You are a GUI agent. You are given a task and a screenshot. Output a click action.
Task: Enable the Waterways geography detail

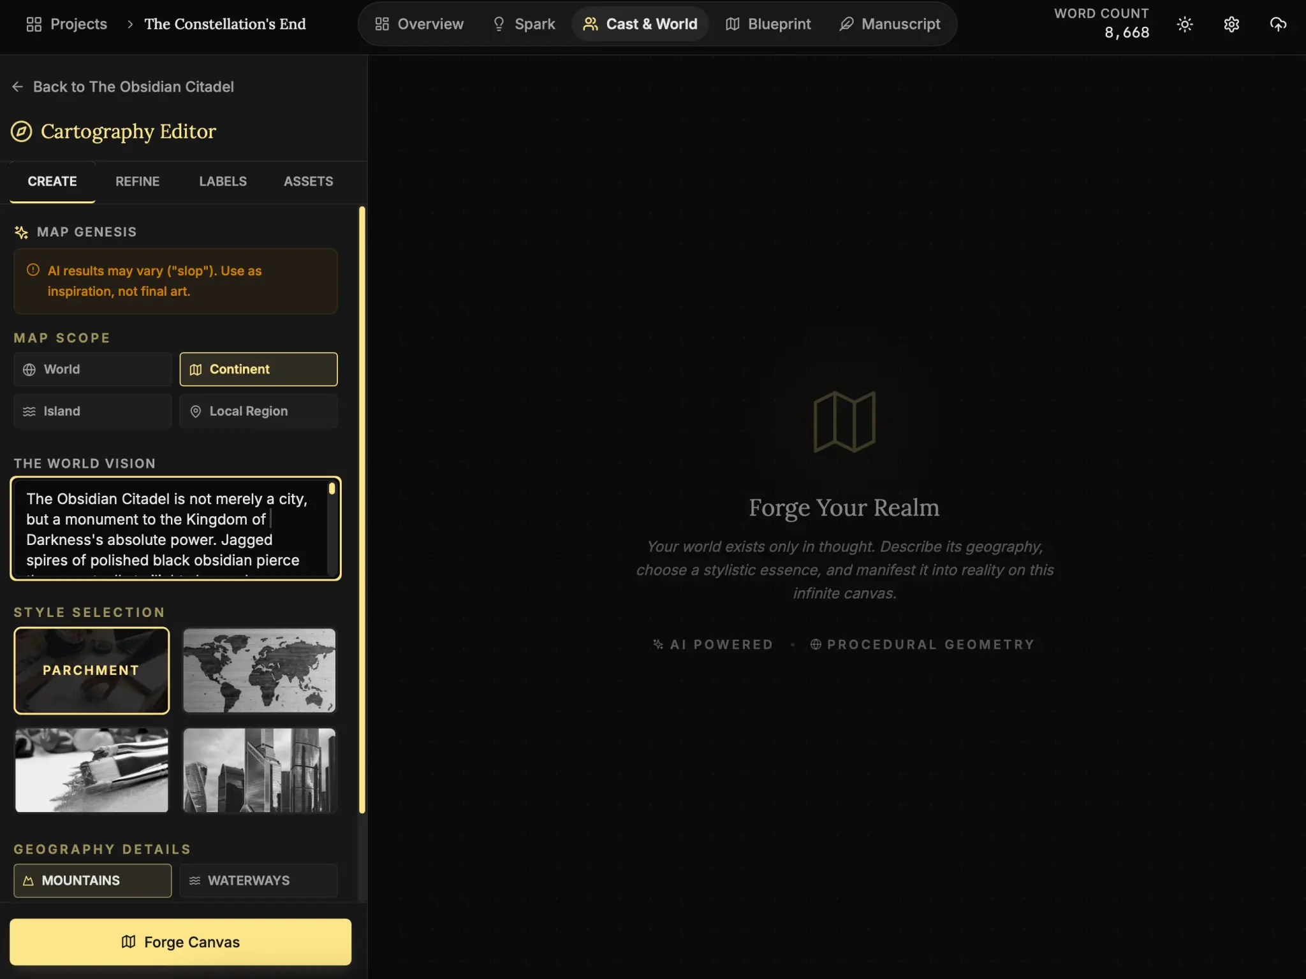(258, 880)
